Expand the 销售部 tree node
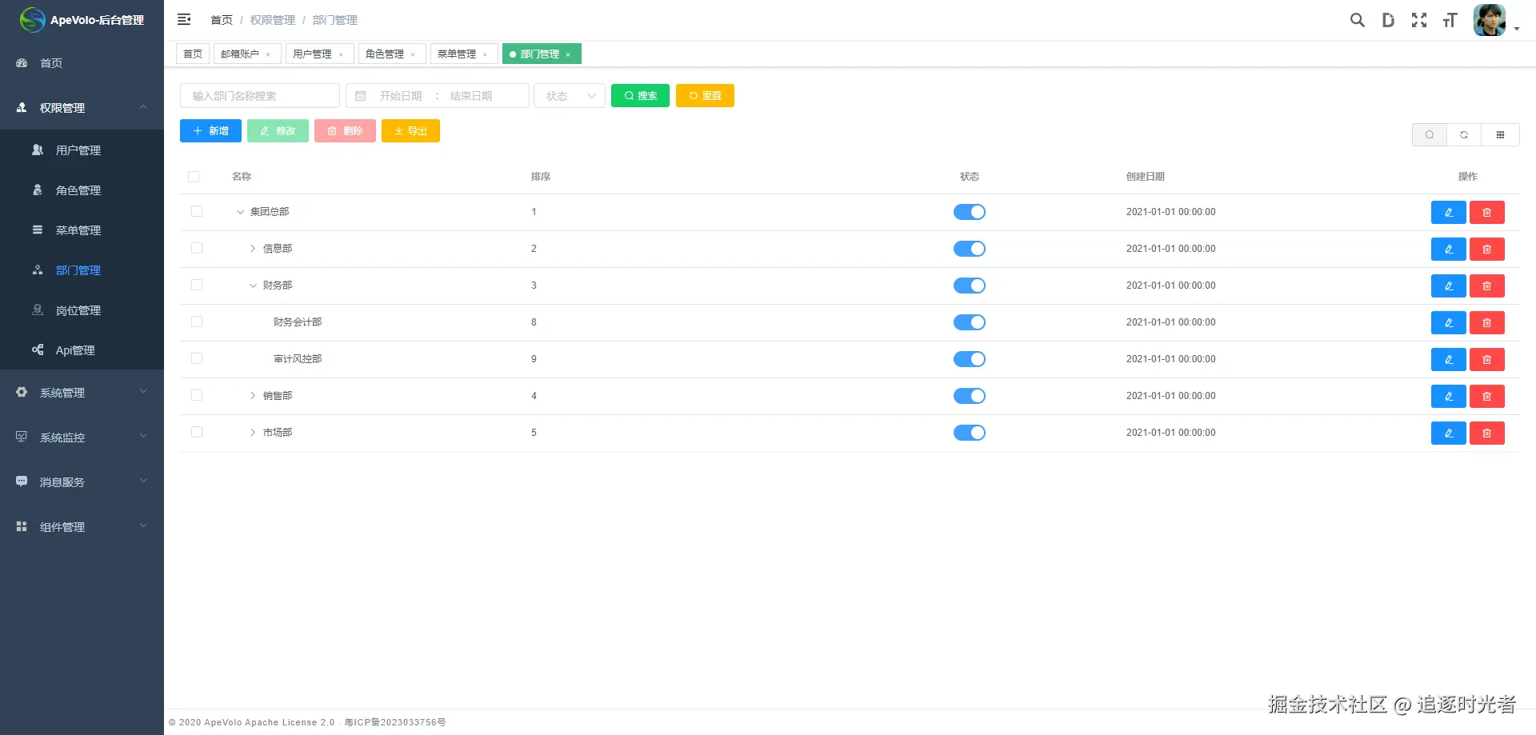Viewport: 1536px width, 735px height. [253, 396]
